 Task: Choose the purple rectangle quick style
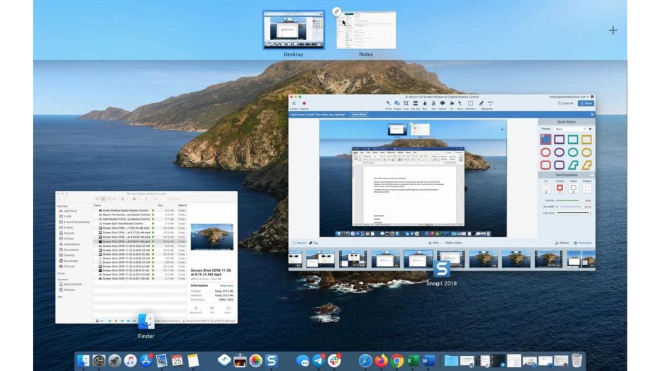pos(559,140)
